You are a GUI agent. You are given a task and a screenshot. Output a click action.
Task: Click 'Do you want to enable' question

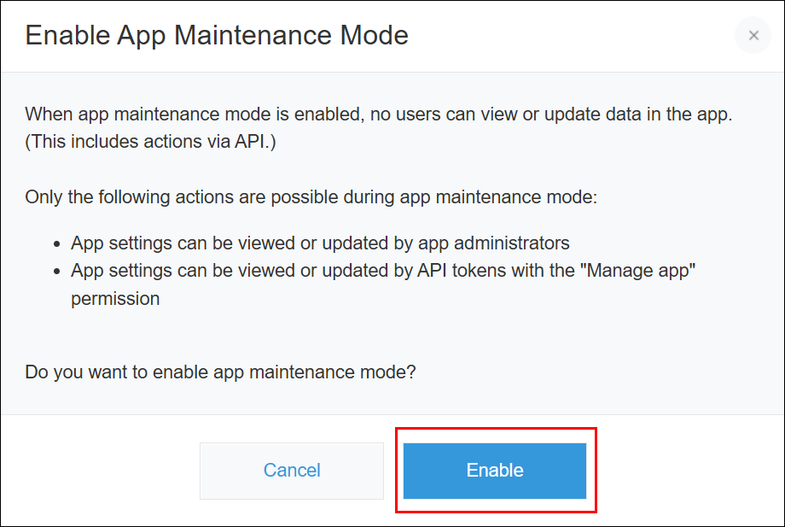click(x=220, y=372)
